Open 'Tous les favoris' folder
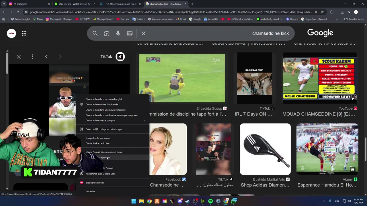 (354, 19)
